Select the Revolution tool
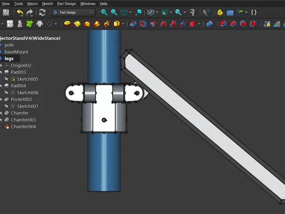 point(77,24)
